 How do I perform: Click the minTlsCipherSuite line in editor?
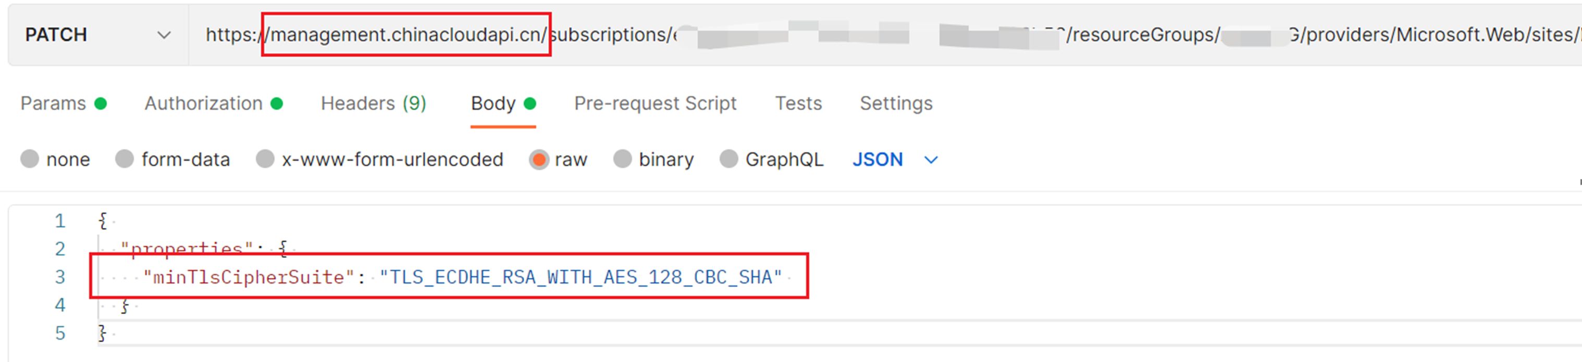462,277
